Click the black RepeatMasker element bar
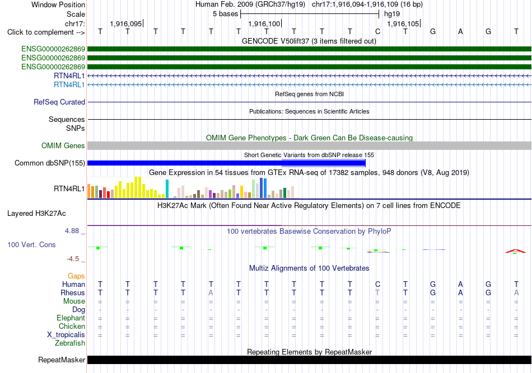Image resolution: width=532 pixels, height=373 pixels. coord(309,360)
